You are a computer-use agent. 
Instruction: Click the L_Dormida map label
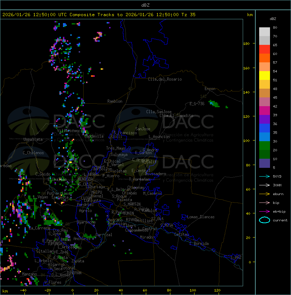(x=199, y=243)
